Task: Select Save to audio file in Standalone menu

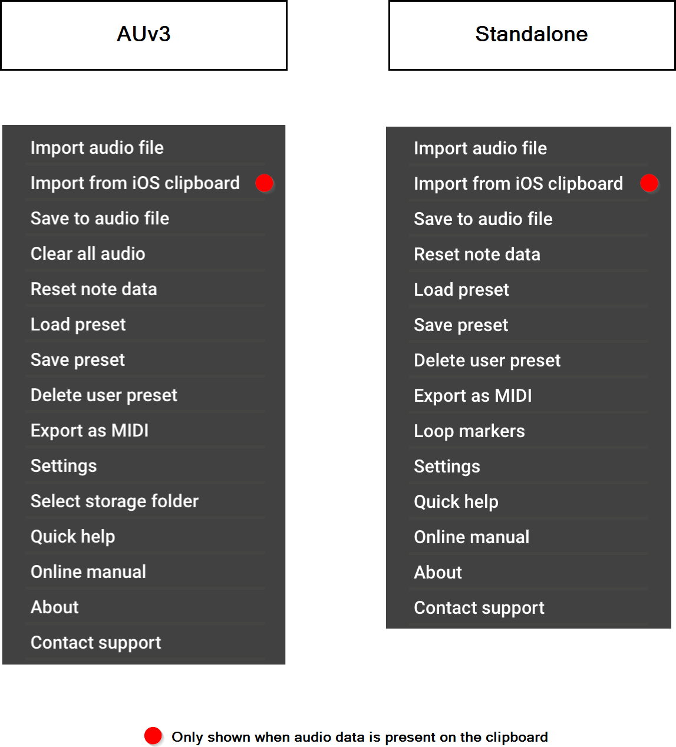Action: coord(483,219)
